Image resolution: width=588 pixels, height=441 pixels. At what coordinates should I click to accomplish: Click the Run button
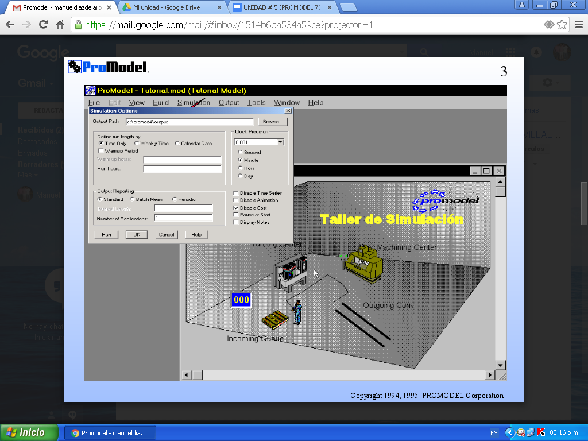[x=106, y=235]
